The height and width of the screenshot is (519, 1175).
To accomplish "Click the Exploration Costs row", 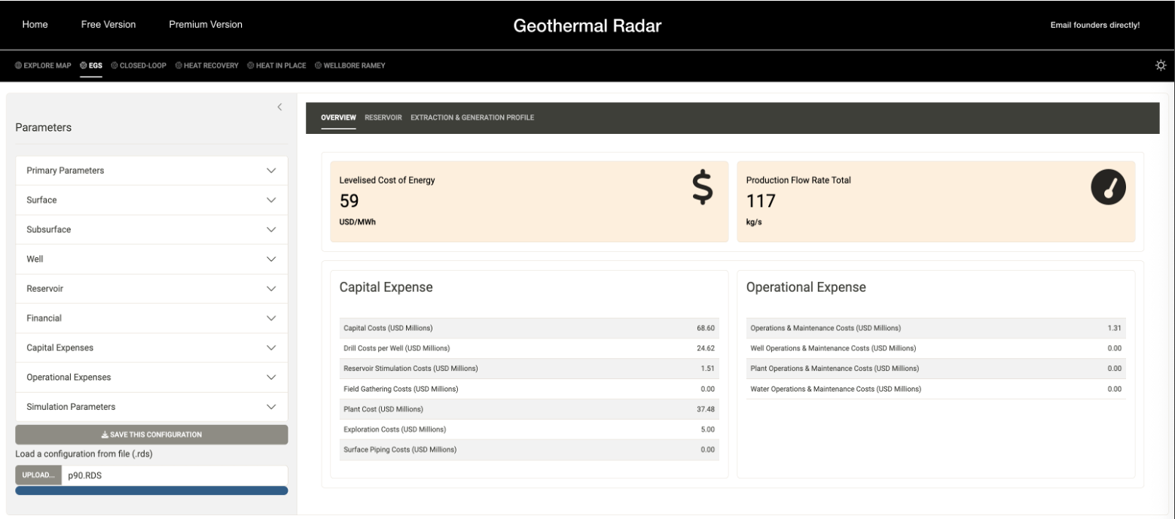I will click(x=530, y=429).
